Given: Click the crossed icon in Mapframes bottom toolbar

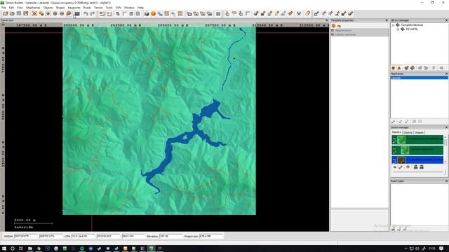Looking at the screenshot, I should click(x=414, y=121).
